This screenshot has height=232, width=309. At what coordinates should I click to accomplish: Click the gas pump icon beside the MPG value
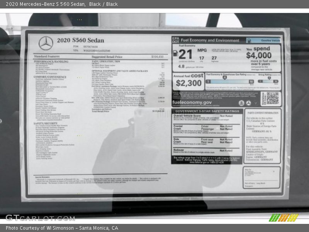point(176,53)
